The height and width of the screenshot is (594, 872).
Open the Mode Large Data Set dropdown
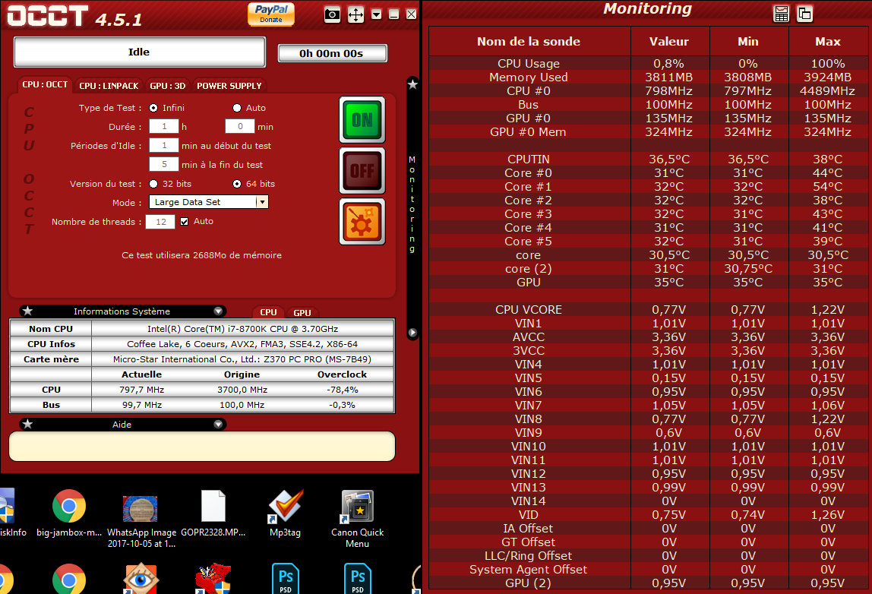(209, 202)
